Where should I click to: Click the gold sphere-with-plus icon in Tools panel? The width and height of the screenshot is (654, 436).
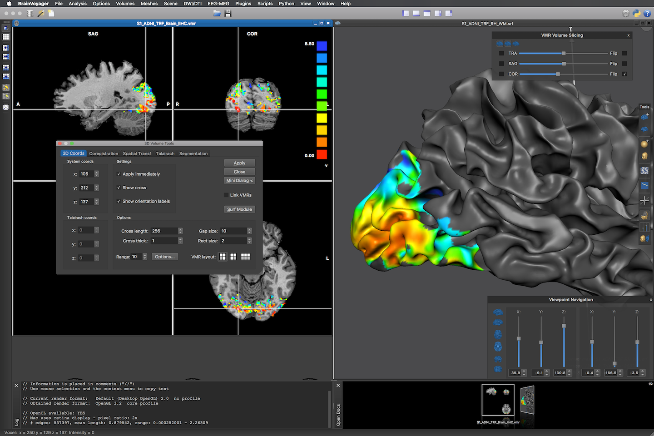coord(644,144)
